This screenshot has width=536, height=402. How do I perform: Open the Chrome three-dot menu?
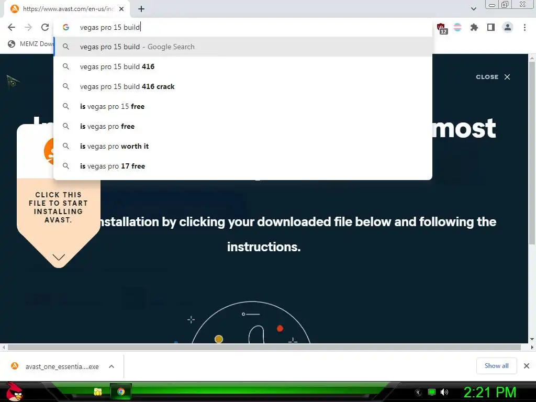tap(524, 27)
